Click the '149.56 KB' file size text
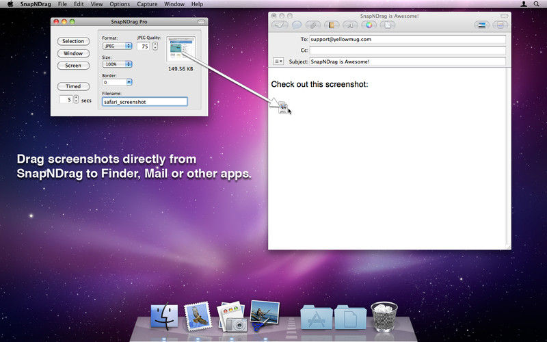 (181, 69)
